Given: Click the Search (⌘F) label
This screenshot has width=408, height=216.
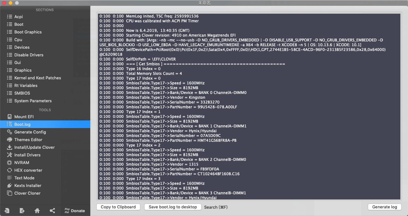Looking at the screenshot, I should 216,207.
